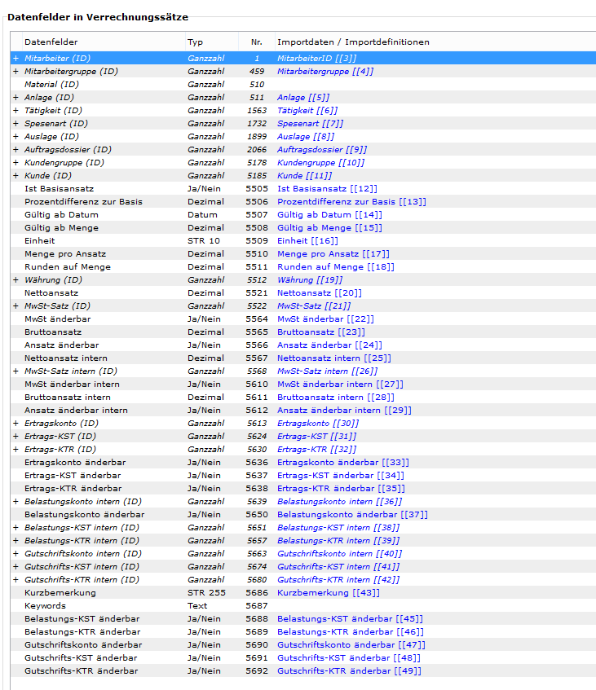Click the Kurzbemerkung [[43]] import link

click(x=328, y=593)
